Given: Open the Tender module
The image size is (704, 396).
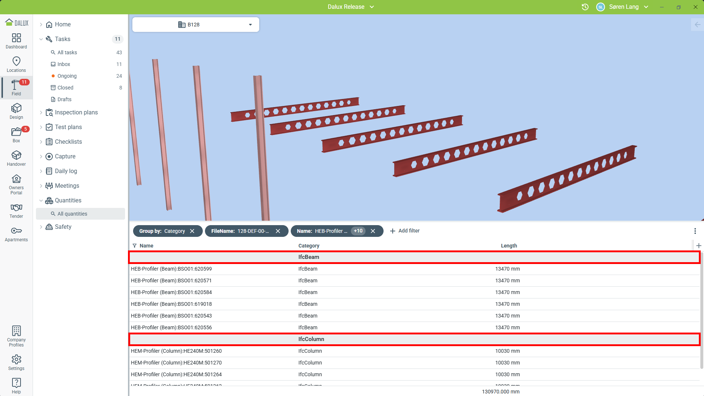Looking at the screenshot, I should (16, 211).
